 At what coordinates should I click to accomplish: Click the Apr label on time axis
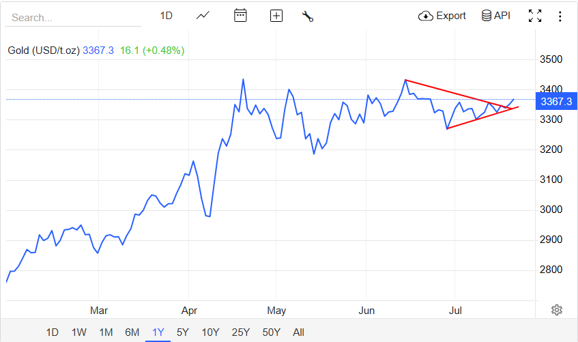(x=189, y=311)
